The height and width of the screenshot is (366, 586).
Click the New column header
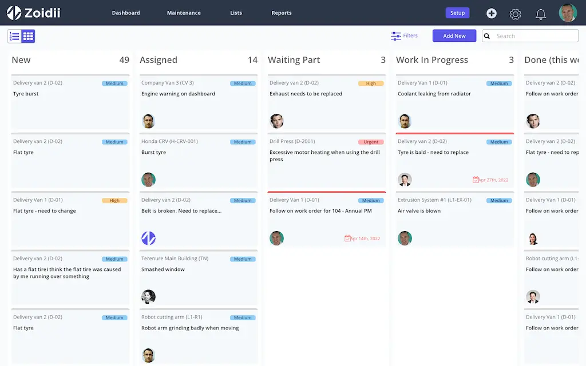point(21,59)
